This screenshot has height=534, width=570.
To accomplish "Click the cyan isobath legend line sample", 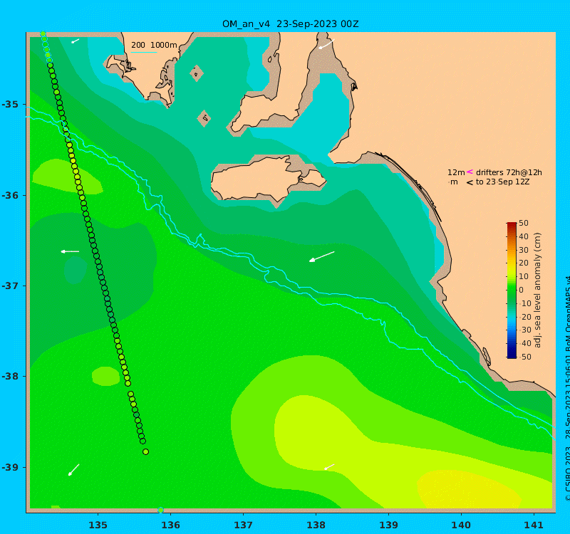I will coord(144,53).
